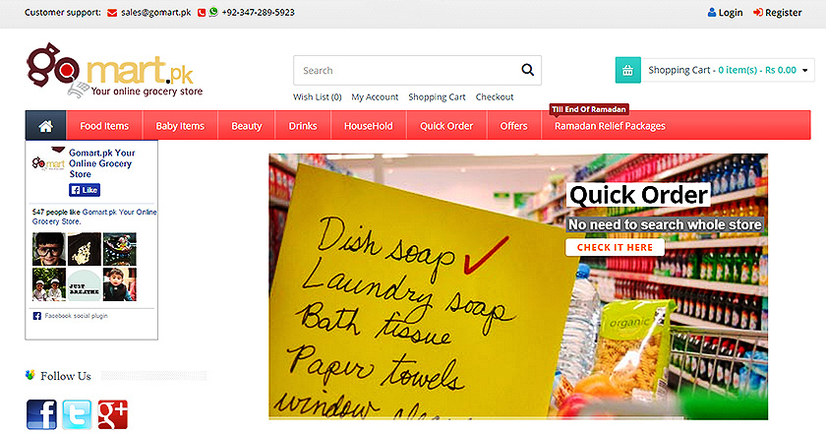The width and height of the screenshot is (826, 433).
Task: Click the Login link
Action: (731, 12)
